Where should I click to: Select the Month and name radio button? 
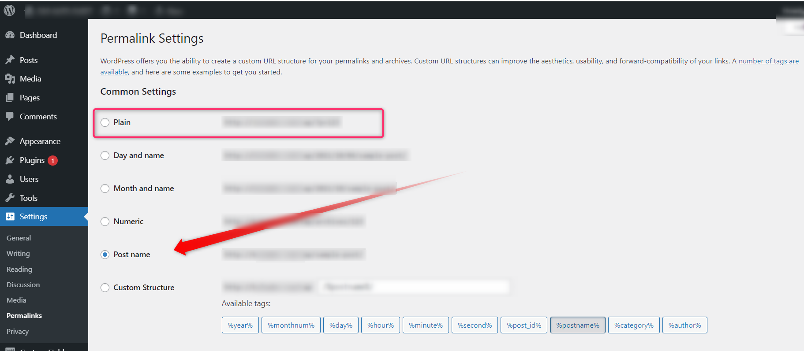(105, 188)
